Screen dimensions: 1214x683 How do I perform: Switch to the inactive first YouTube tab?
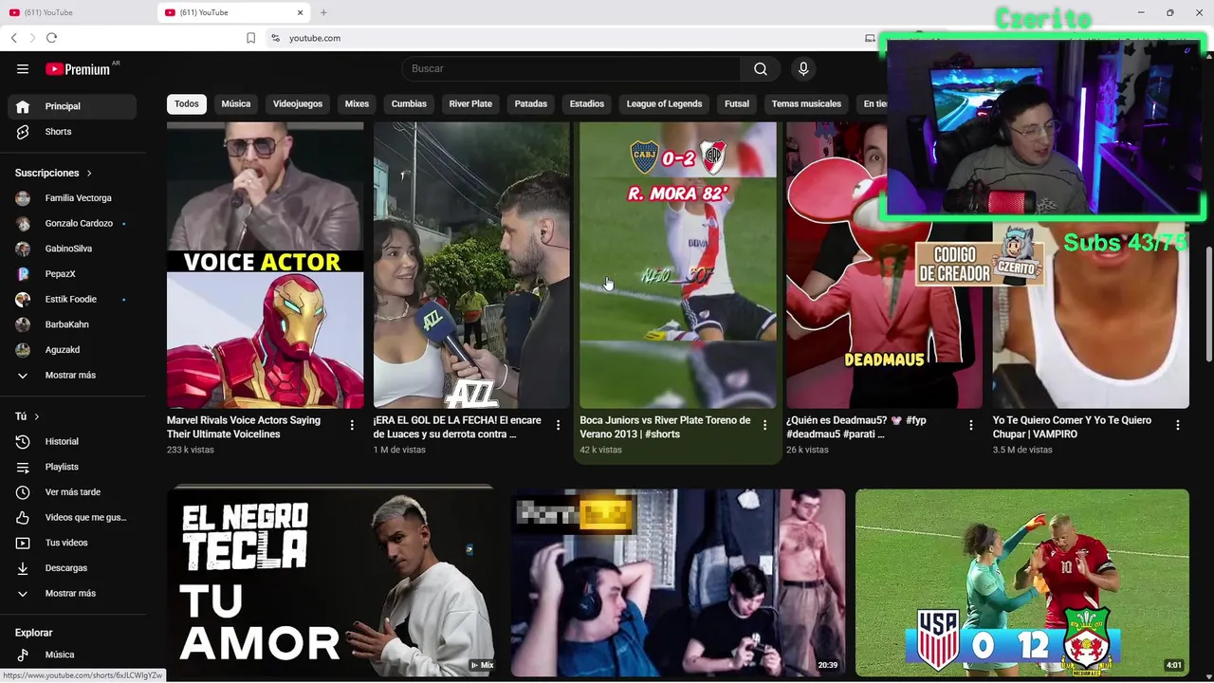(x=76, y=12)
